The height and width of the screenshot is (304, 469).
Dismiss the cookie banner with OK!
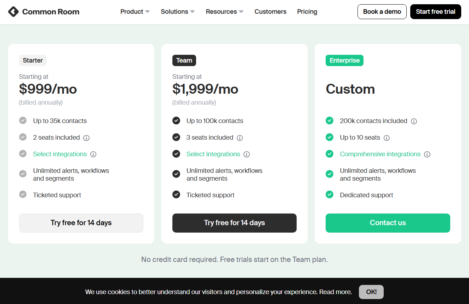[371, 292]
